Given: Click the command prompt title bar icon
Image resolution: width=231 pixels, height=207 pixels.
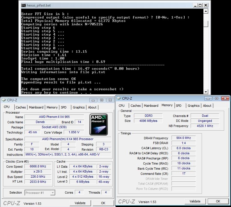Looking at the screenshot, I should coord(23,5).
